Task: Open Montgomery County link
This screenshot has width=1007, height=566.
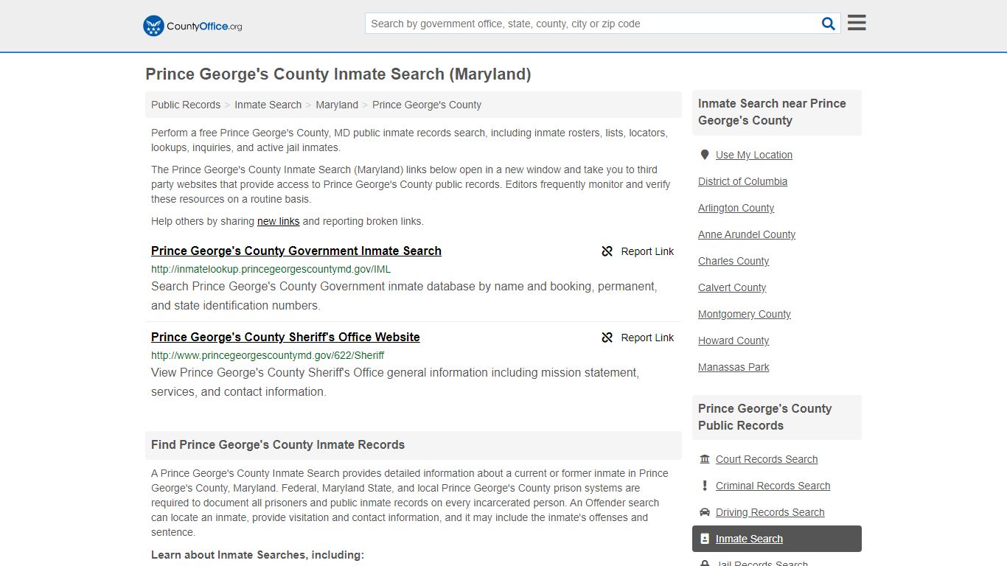Action: [745, 314]
